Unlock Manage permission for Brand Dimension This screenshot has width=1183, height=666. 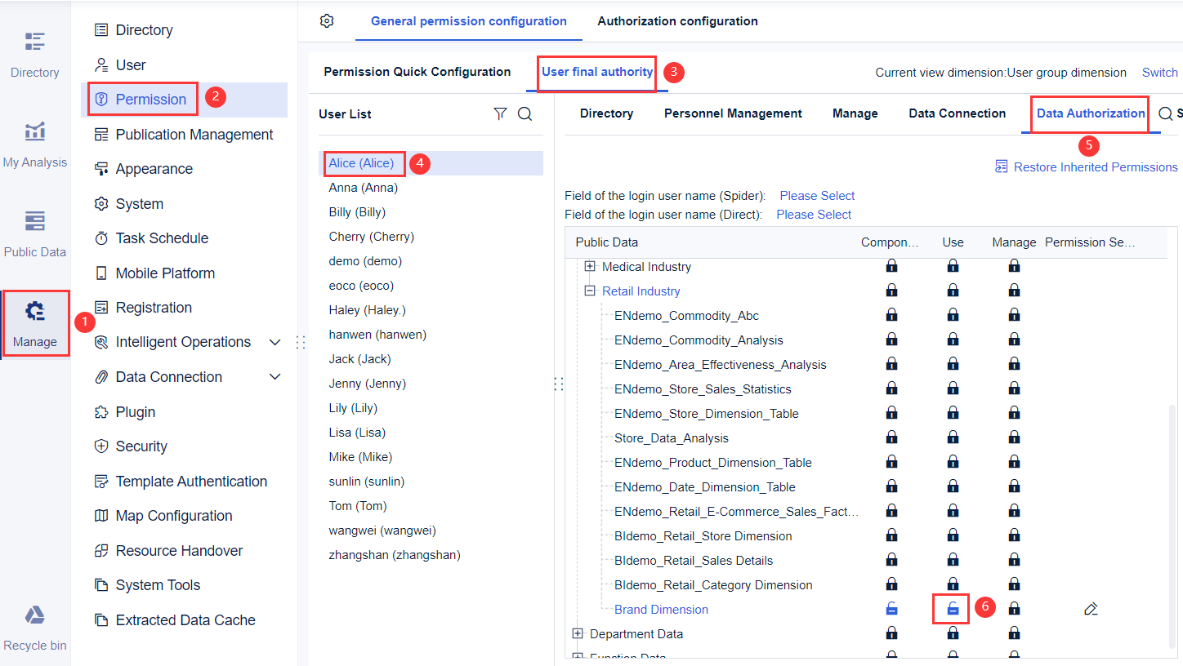[x=1014, y=608]
